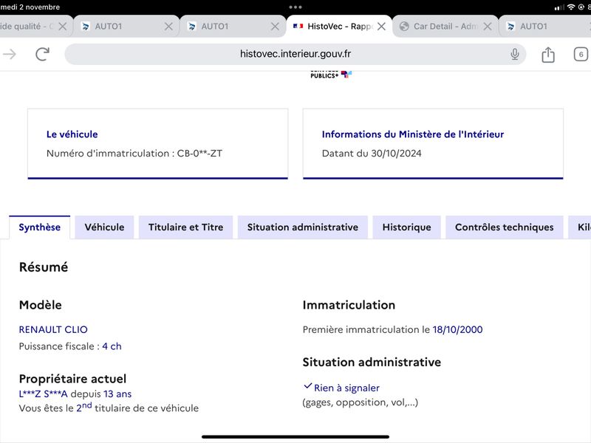
Task: Tap the Wi-Fi status icon
Action: tap(571, 7)
